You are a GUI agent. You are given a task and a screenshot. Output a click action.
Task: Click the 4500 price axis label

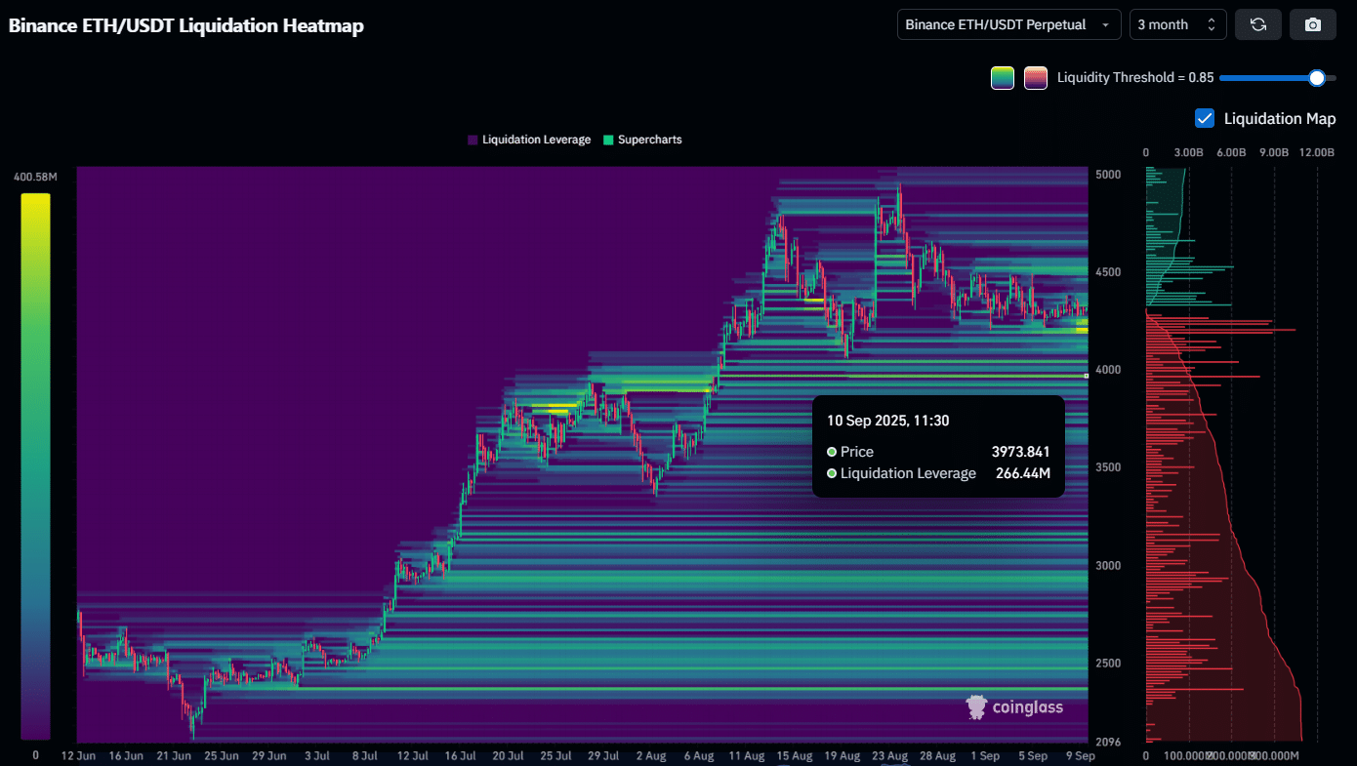pos(1108,272)
